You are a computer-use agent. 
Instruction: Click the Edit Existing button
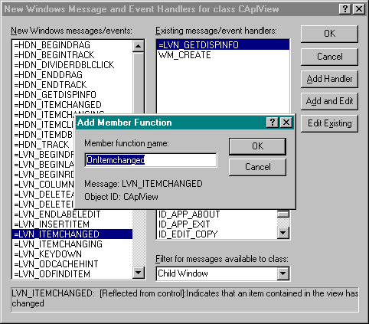click(329, 123)
